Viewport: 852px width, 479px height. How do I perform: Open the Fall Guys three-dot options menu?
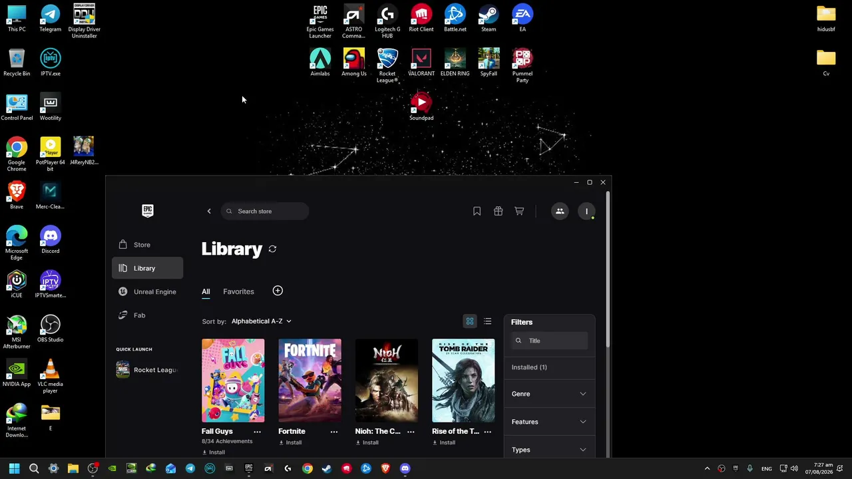[257, 432]
